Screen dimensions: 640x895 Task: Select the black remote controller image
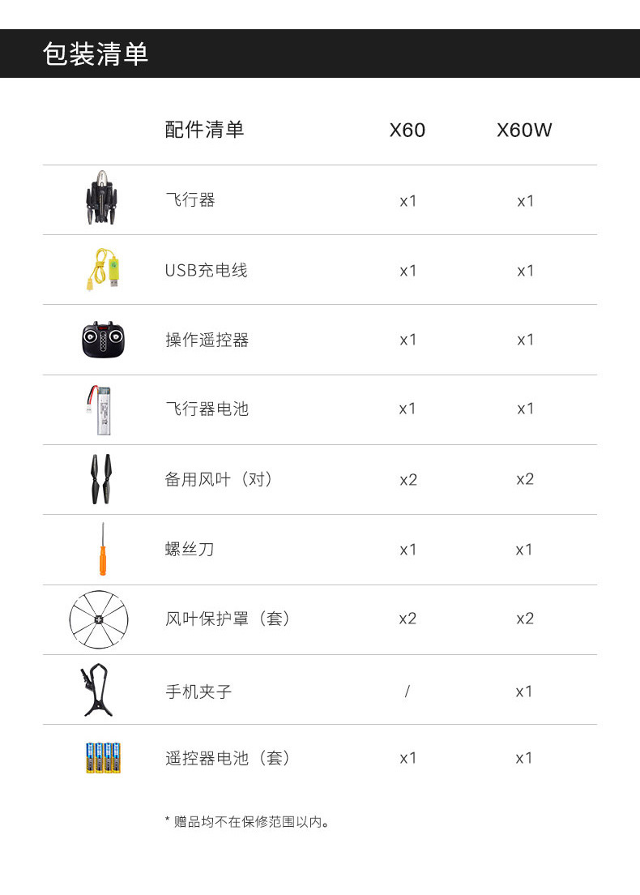click(x=102, y=340)
